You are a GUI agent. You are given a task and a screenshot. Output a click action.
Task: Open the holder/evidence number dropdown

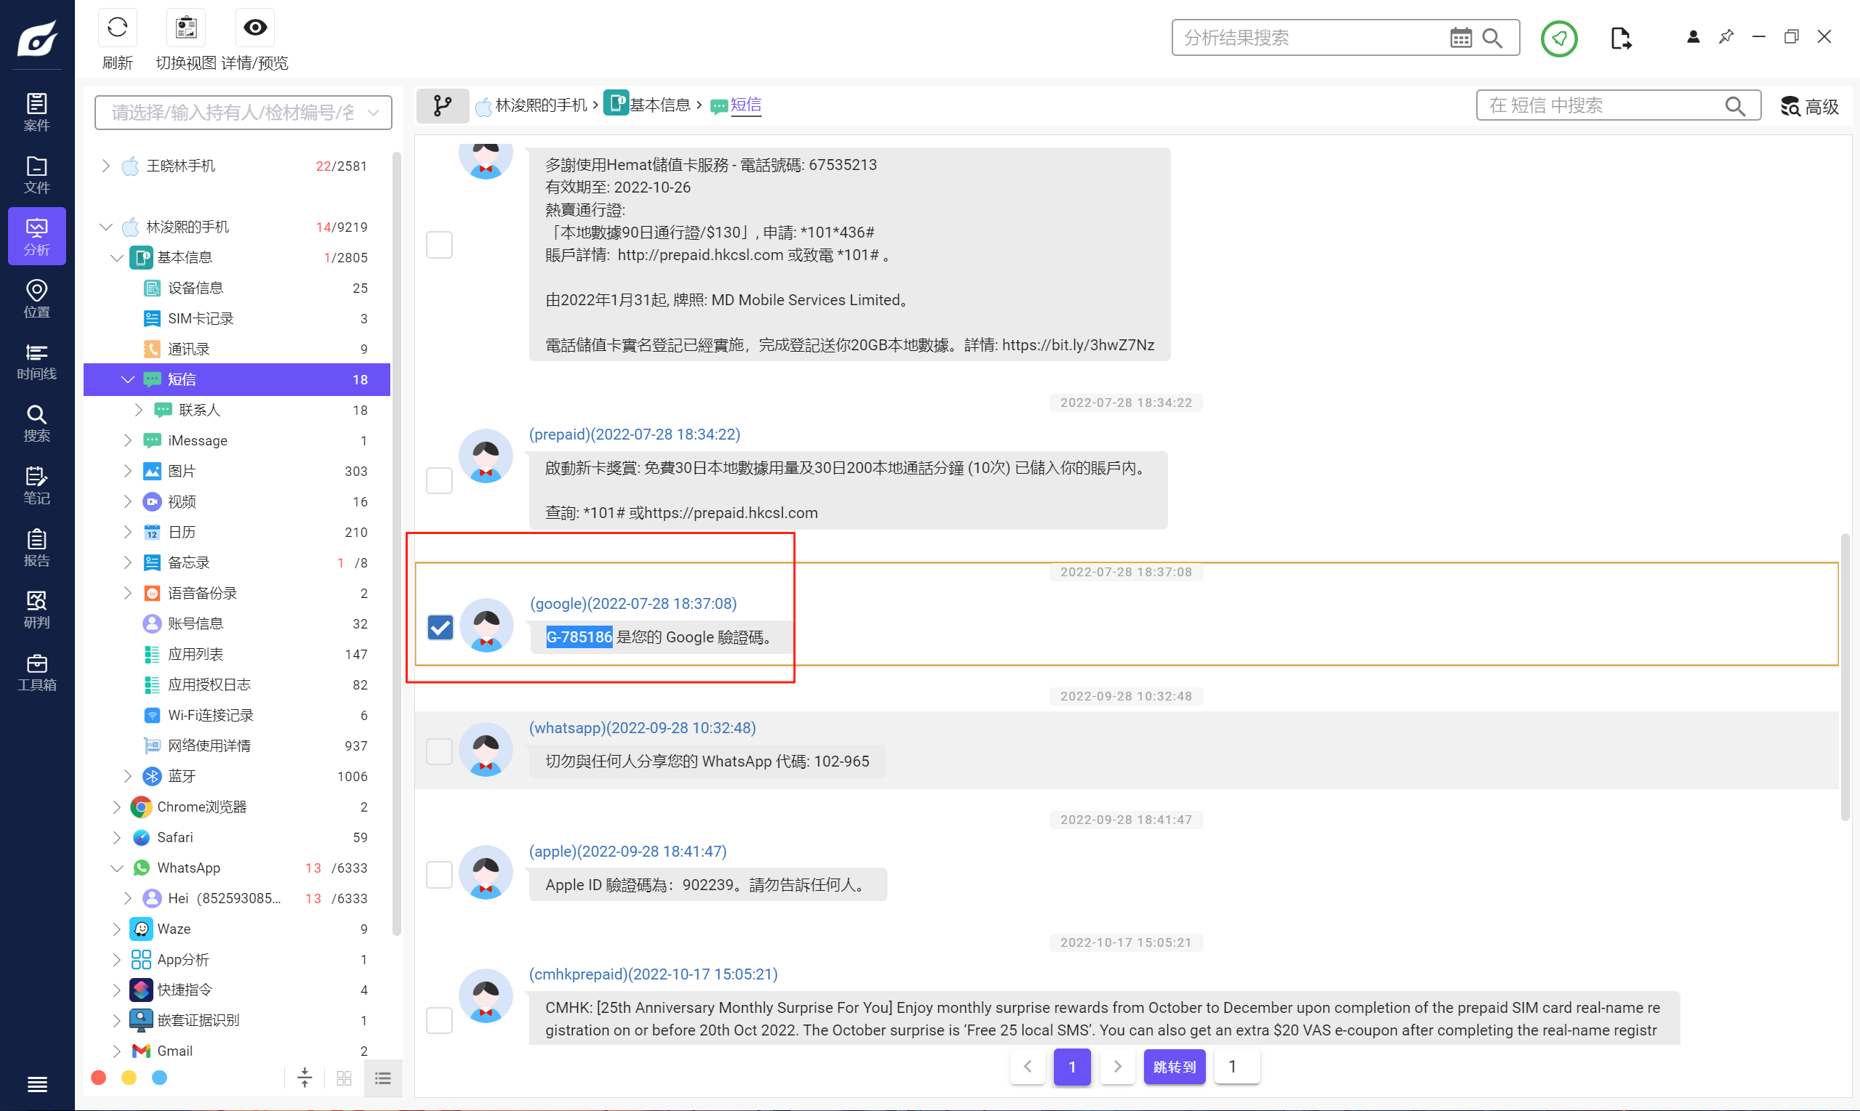[x=243, y=113]
